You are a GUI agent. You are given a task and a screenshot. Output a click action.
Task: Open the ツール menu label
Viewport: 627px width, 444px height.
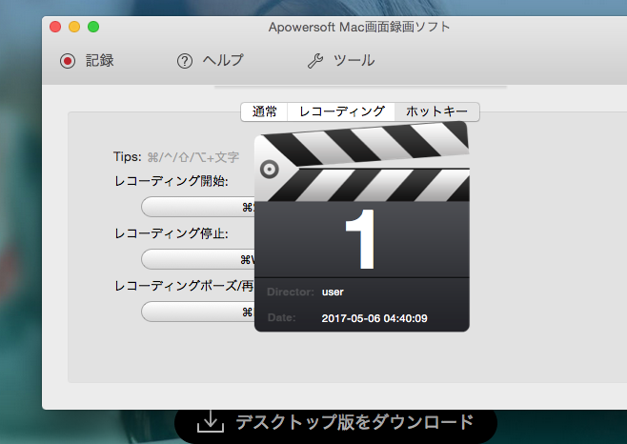tap(354, 61)
